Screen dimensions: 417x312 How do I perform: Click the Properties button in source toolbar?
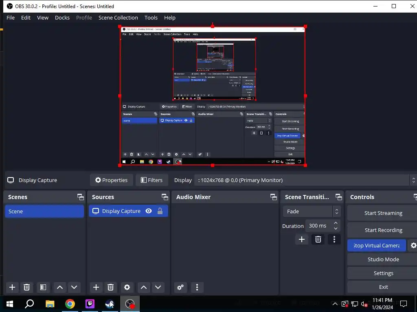point(112,180)
